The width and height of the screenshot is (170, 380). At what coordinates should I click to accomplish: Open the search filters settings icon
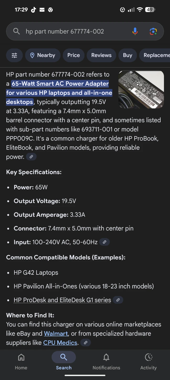click(14, 55)
